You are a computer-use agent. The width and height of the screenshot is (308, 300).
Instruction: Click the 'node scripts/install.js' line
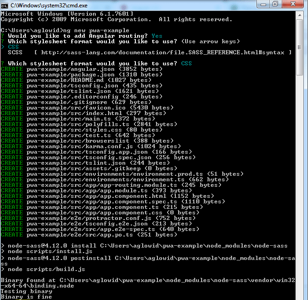click(x=46, y=251)
